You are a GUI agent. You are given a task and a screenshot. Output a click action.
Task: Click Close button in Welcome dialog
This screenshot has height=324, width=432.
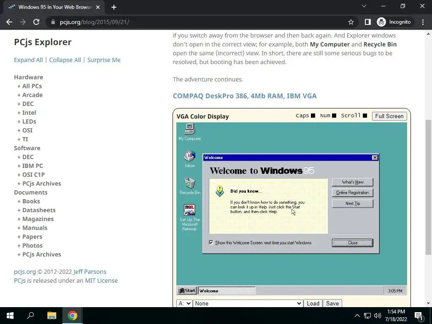click(x=352, y=243)
